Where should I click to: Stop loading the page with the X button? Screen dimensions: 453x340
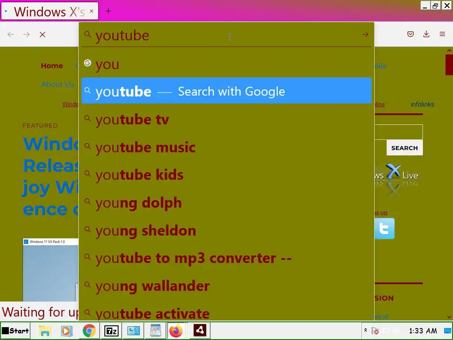(x=42, y=35)
